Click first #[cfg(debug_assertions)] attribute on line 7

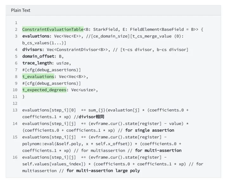[52, 70]
